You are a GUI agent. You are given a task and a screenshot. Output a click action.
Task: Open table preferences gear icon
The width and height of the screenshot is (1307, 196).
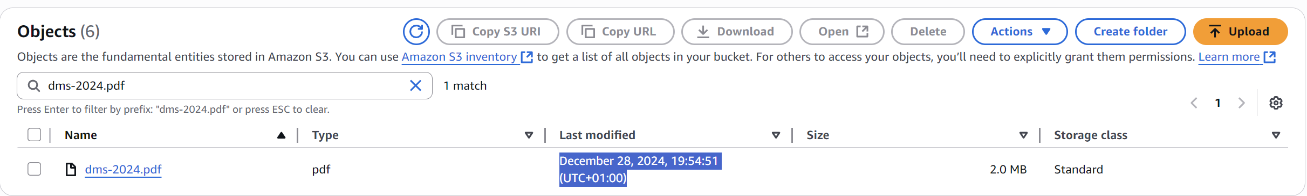coord(1276,103)
